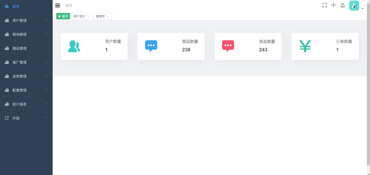Click the chart icon beside 推广管理
Viewport: 370px width, 175px height.
7,62
